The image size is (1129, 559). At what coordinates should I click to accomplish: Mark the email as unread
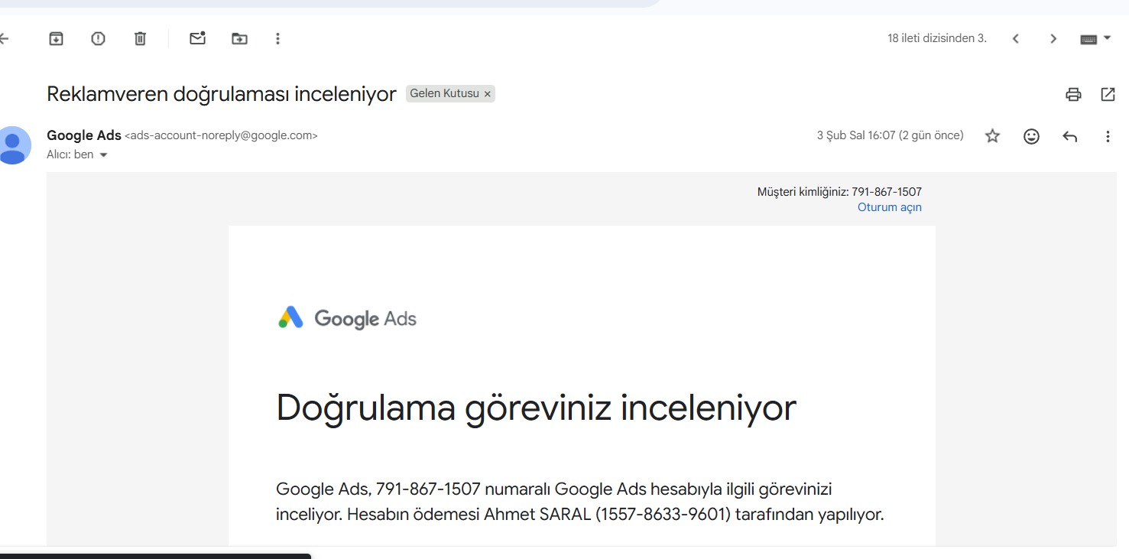point(198,38)
